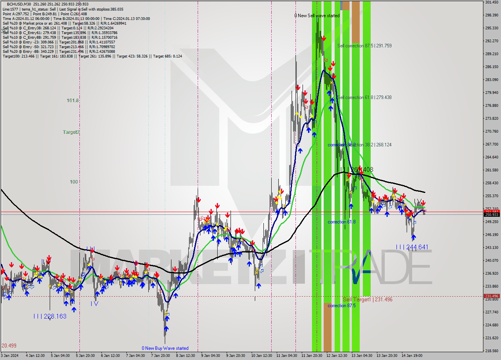This screenshot has height=360, width=501.
Task: Click the blue 'correction 61.8' label
Action: click(x=342, y=222)
